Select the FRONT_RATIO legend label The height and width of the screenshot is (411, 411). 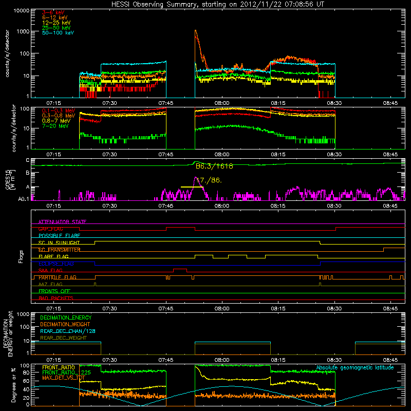(x=59, y=367)
